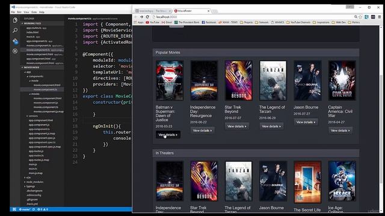Click the browser back arrow

click(136, 17)
